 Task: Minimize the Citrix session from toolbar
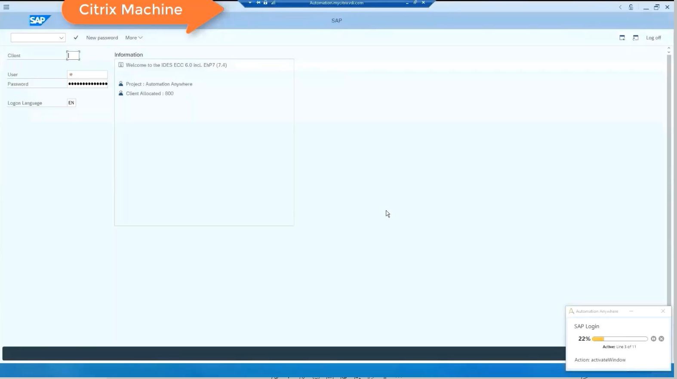(x=407, y=3)
